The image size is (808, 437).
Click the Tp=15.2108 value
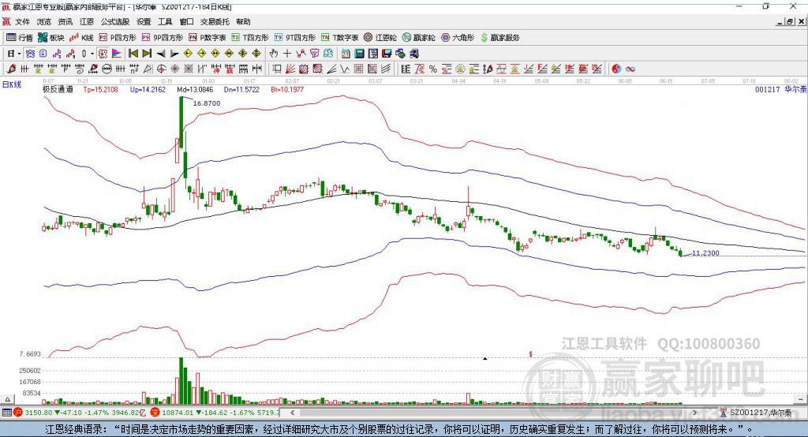click(100, 90)
